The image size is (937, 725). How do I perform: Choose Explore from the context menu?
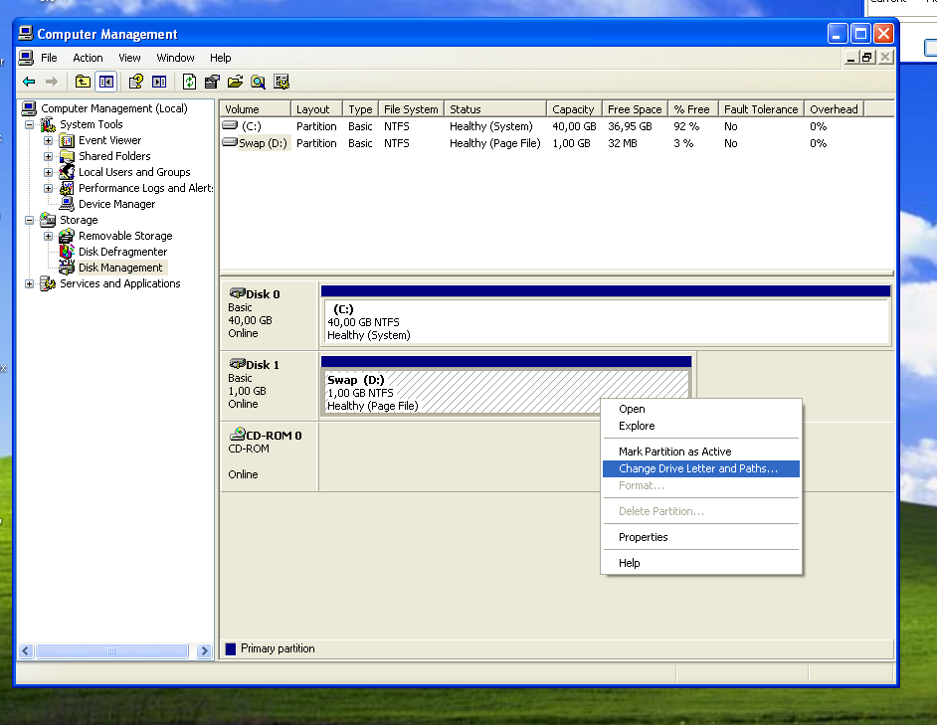click(701, 427)
